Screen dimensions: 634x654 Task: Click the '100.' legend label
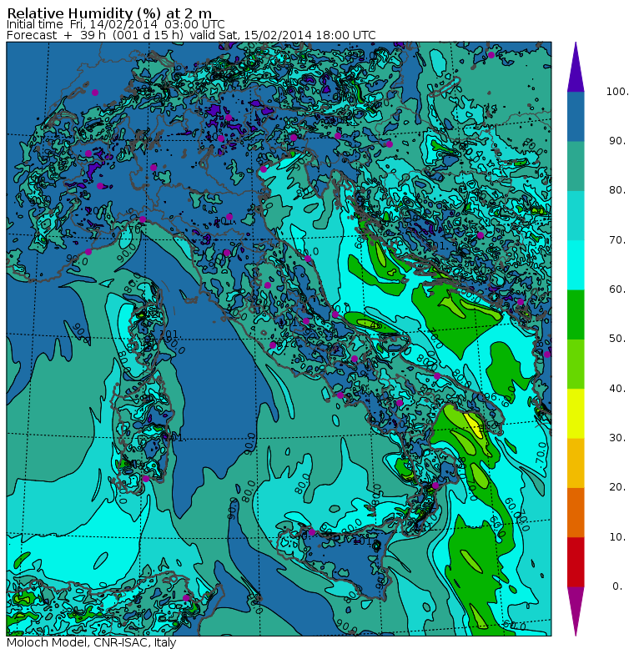coord(617,92)
